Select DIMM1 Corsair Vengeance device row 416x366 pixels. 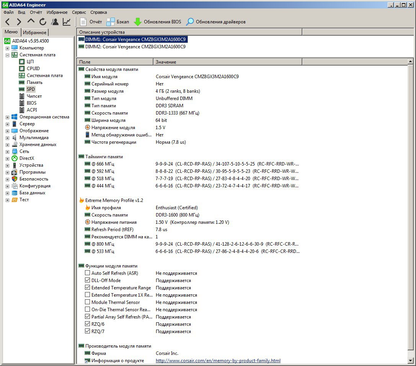pos(136,39)
